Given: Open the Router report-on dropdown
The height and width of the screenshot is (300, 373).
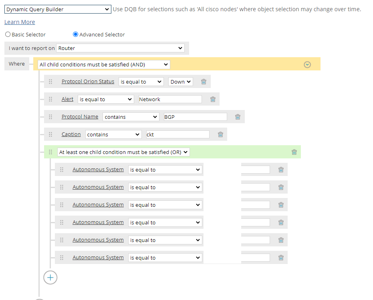Looking at the screenshot, I should pyautogui.click(x=120, y=48).
